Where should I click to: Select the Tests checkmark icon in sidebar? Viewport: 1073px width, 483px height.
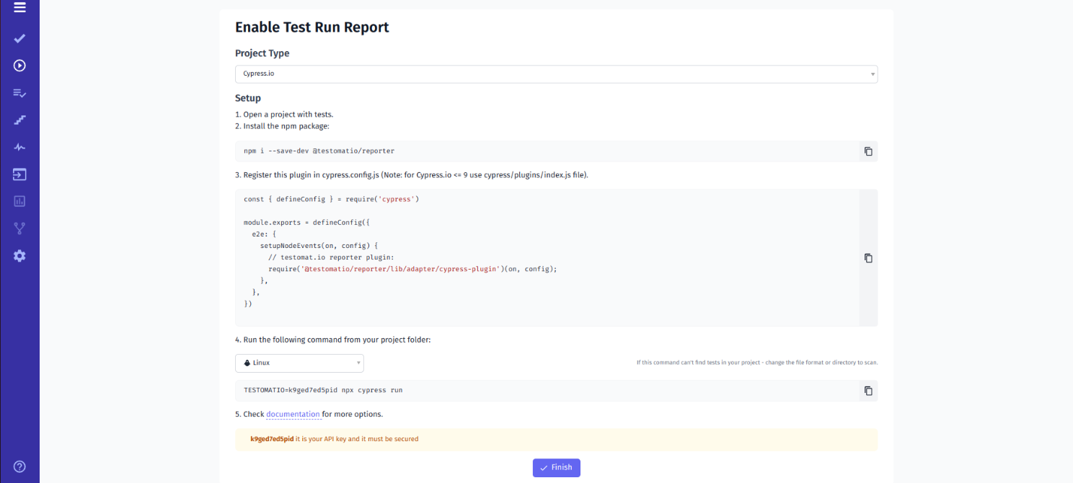(19, 38)
